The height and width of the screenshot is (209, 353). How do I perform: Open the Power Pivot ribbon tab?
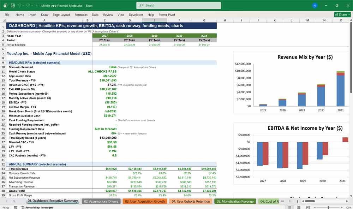(167, 14)
